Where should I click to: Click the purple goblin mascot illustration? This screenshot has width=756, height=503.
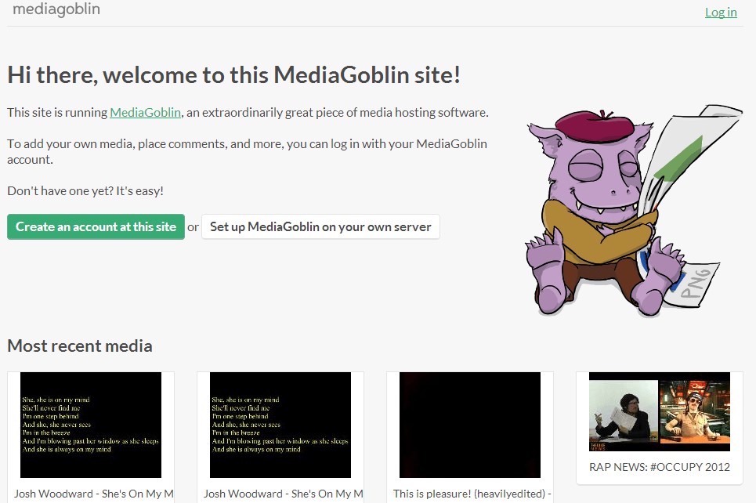(632, 211)
